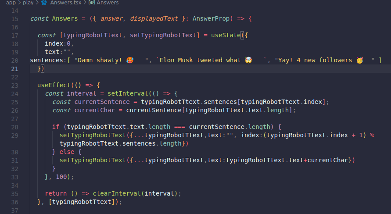Click line number 29 in gutter
This screenshot has width=391, height=214.
(x=15, y=135)
